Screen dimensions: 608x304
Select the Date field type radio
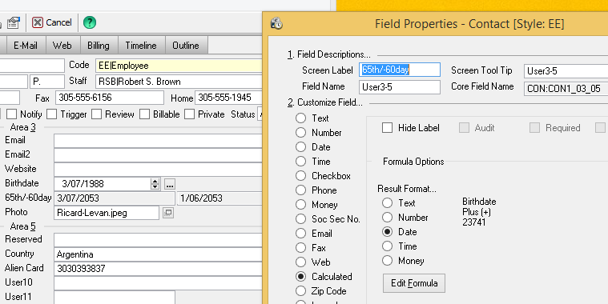[301, 146]
